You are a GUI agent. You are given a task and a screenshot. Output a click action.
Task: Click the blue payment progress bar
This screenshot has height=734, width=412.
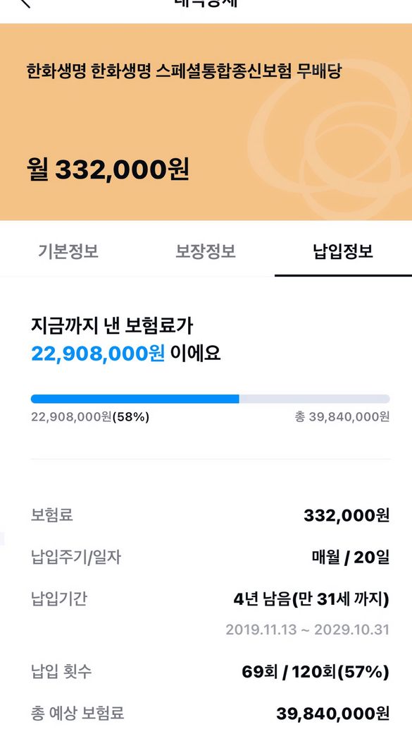[x=135, y=399]
